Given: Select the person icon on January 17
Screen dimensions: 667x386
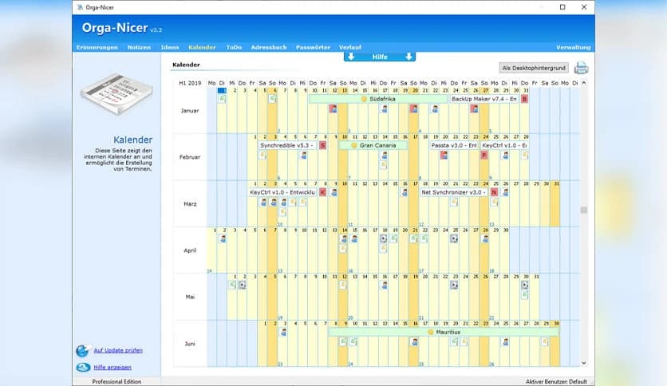Looking at the screenshot, I should coord(384,108).
